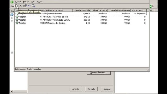Click 99 GB warning in Admins. del dominio row
This screenshot has height=94, width=167.
pyautogui.click(x=127, y=23)
